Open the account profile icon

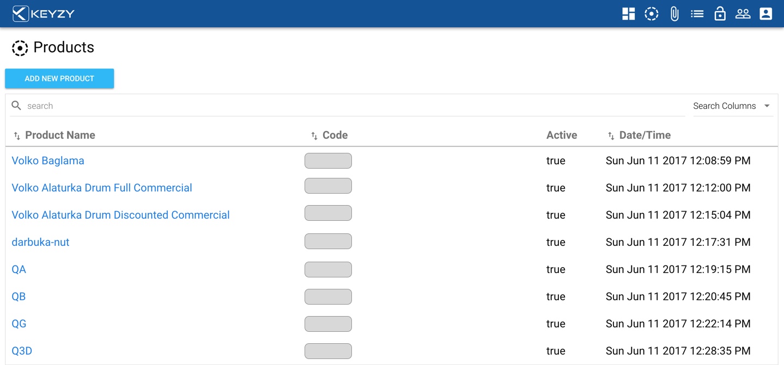pyautogui.click(x=766, y=14)
